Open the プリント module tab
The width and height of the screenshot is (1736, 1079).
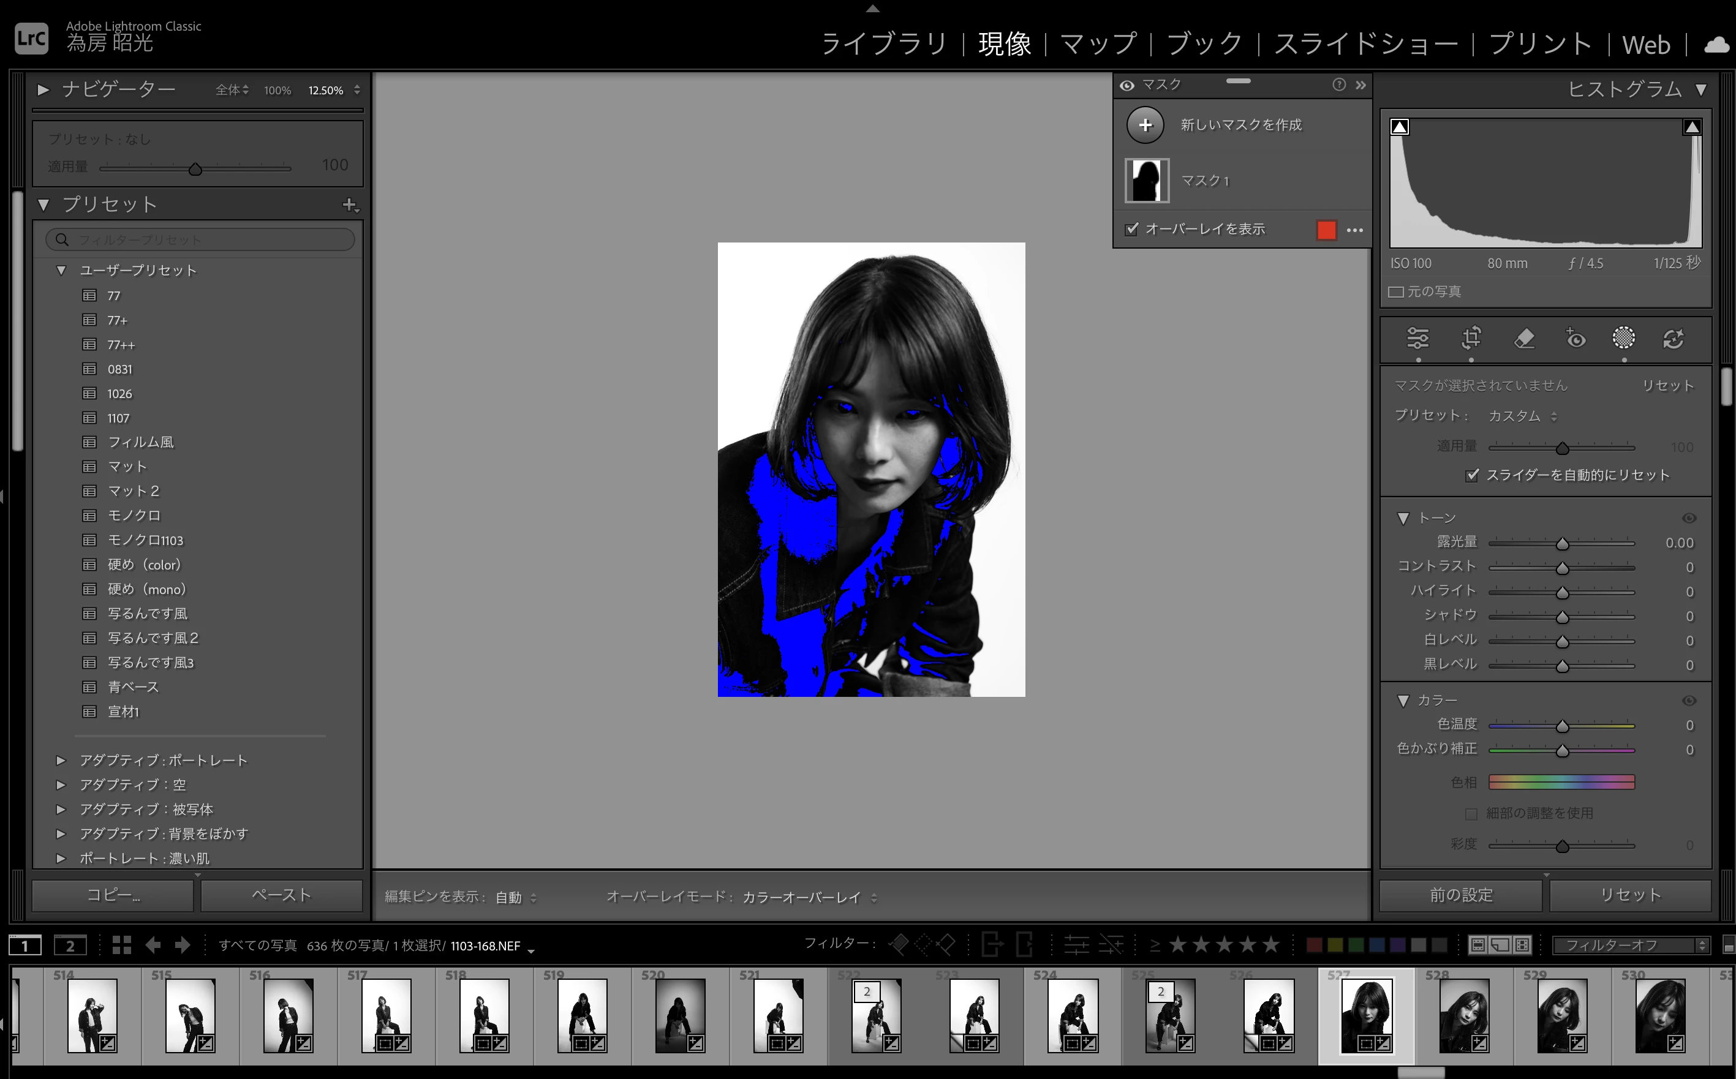pyautogui.click(x=1540, y=44)
